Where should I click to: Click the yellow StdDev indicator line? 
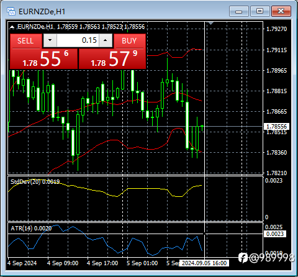point(145,189)
